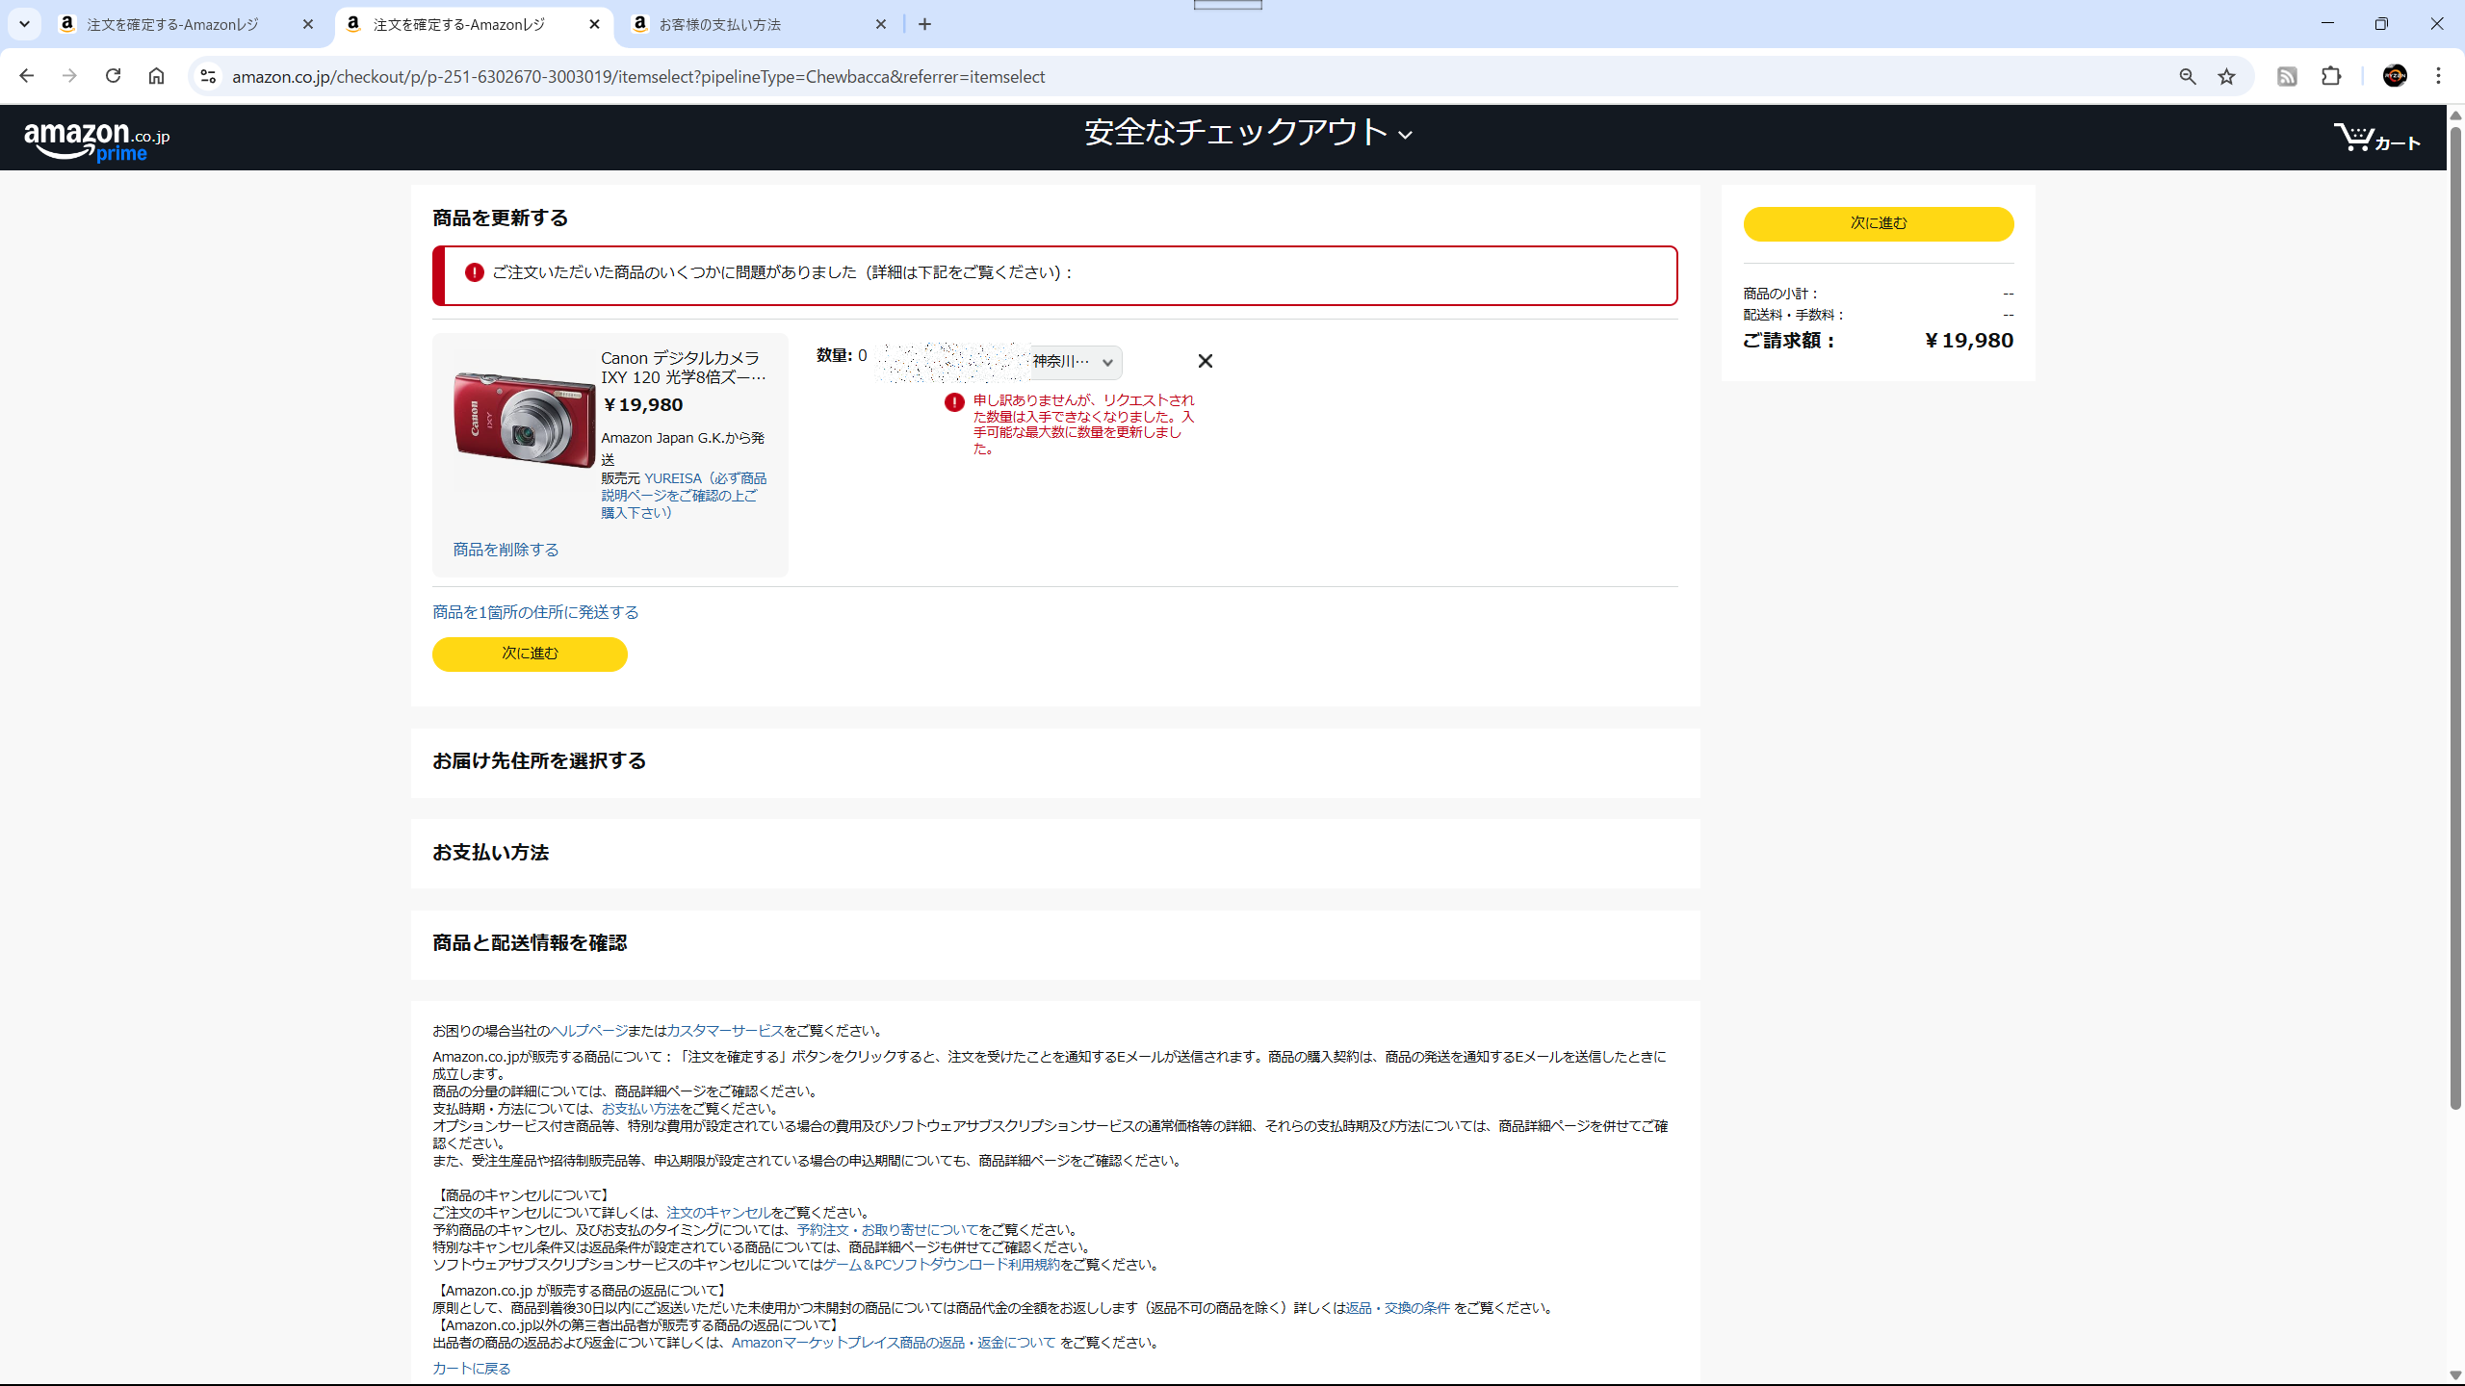Screen dimensions: 2465x1386
Task: Open the tab search dropdown arrow
Action: [24, 24]
